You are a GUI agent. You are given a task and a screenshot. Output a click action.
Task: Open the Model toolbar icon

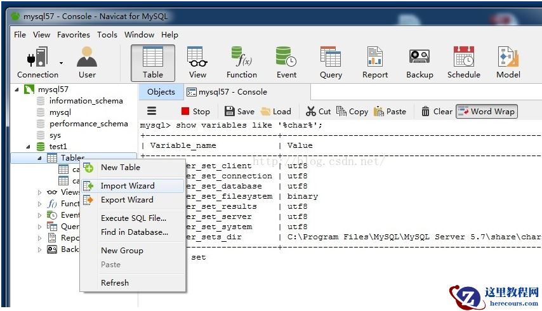[x=508, y=63]
